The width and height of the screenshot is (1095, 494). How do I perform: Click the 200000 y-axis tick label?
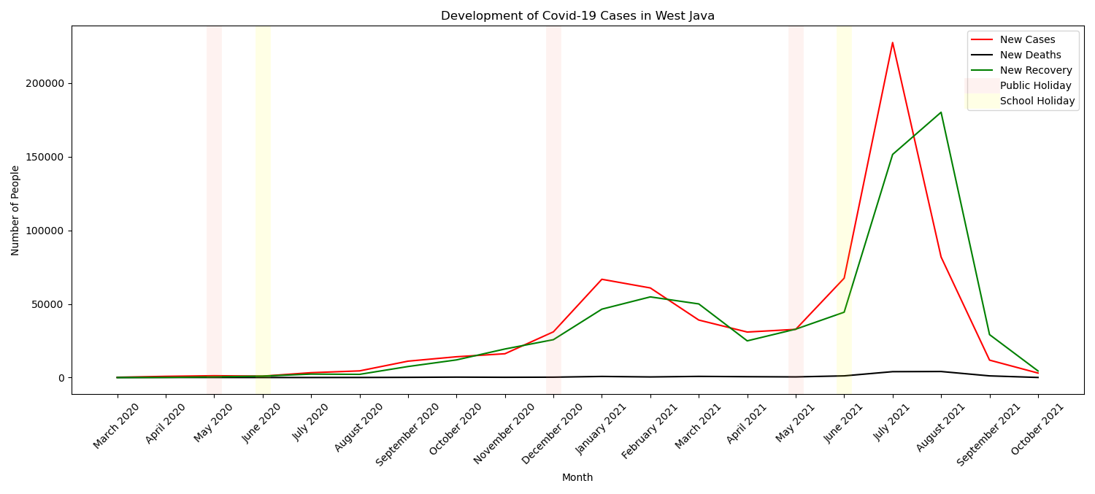pos(45,83)
